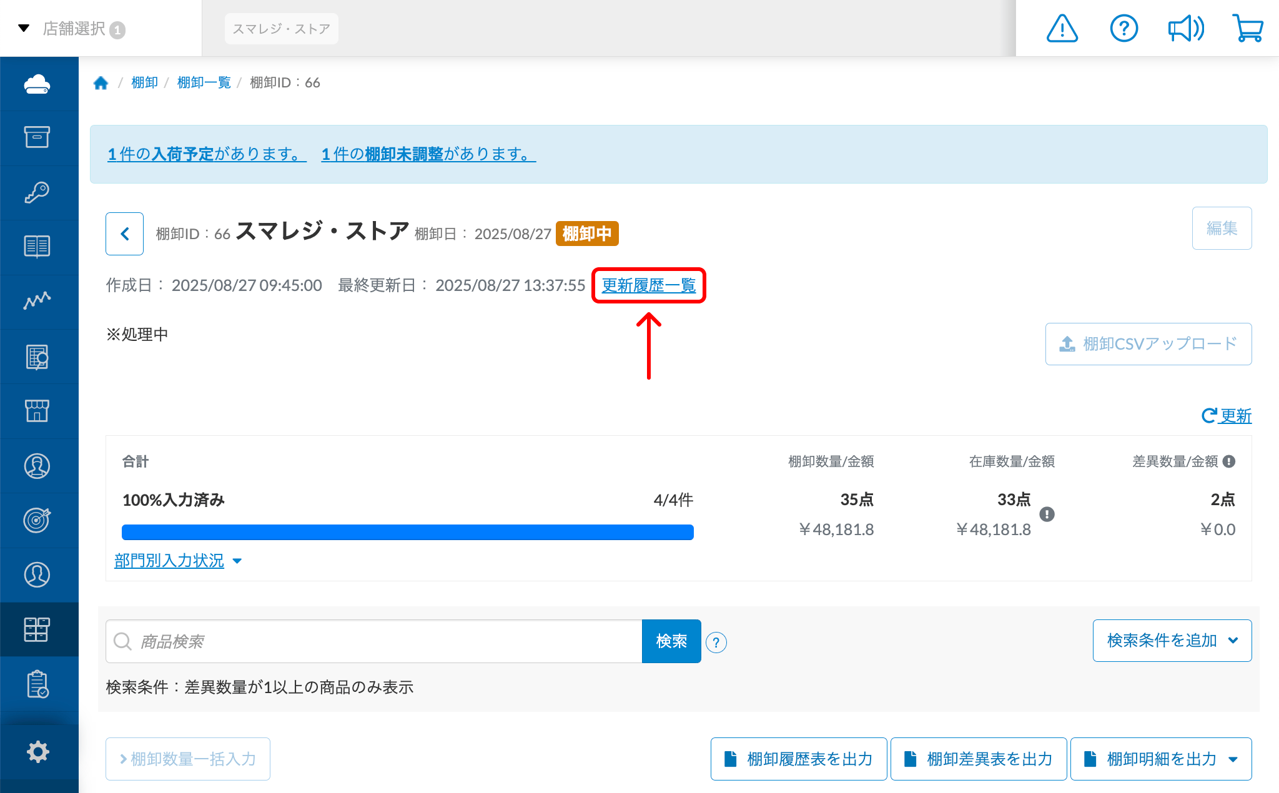Select the clipboard checklist icon
1279x793 pixels.
point(38,684)
